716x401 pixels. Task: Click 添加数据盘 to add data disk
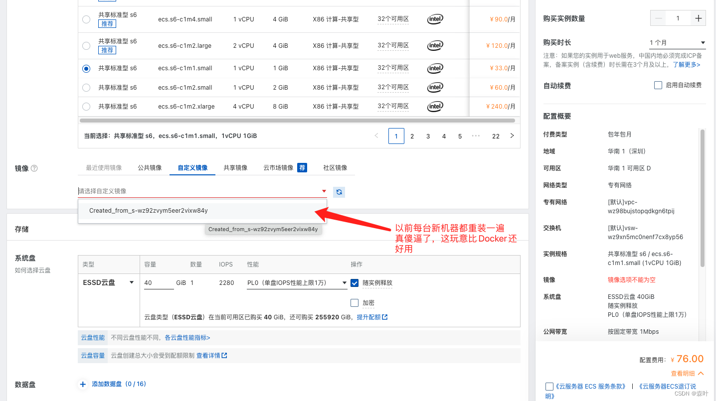pyautogui.click(x=119, y=384)
